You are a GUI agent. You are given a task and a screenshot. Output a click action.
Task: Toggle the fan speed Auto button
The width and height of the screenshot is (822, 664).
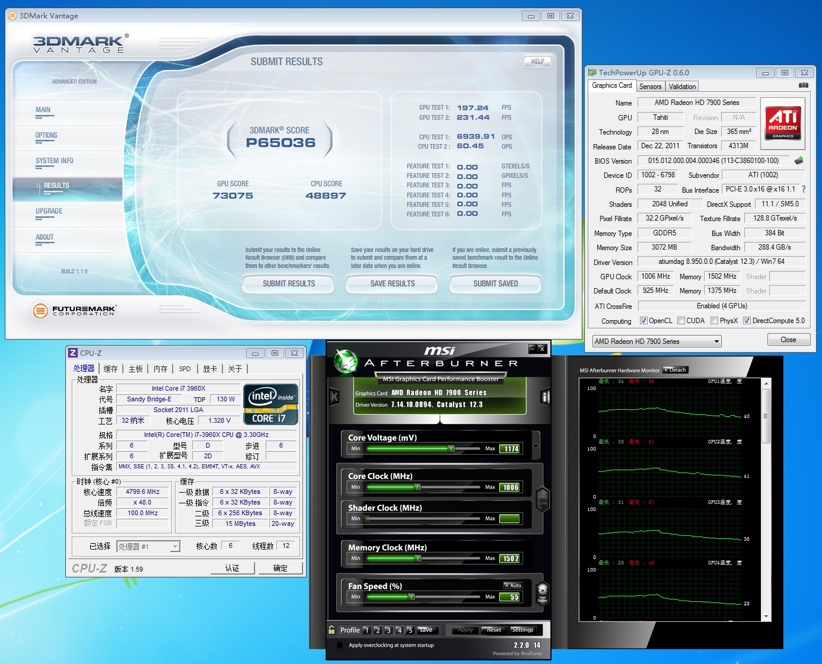click(x=513, y=586)
